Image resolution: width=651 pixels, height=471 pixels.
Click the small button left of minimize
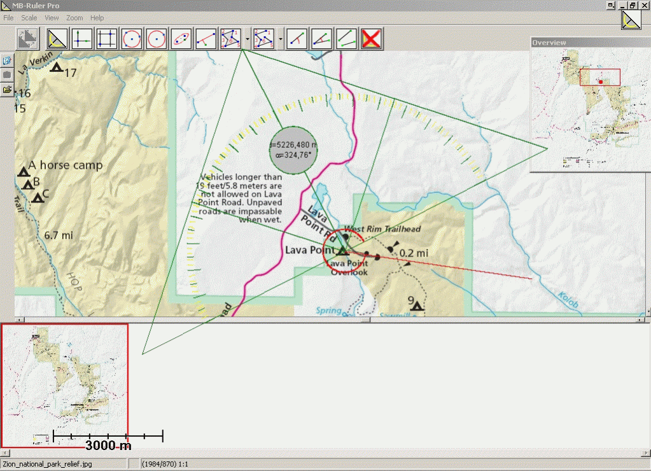click(611, 5)
